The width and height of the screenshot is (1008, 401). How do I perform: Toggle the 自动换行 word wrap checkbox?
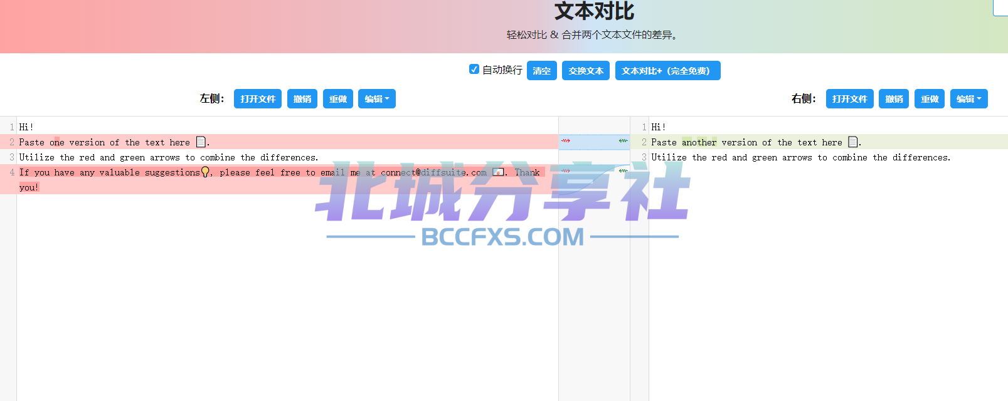pyautogui.click(x=474, y=69)
